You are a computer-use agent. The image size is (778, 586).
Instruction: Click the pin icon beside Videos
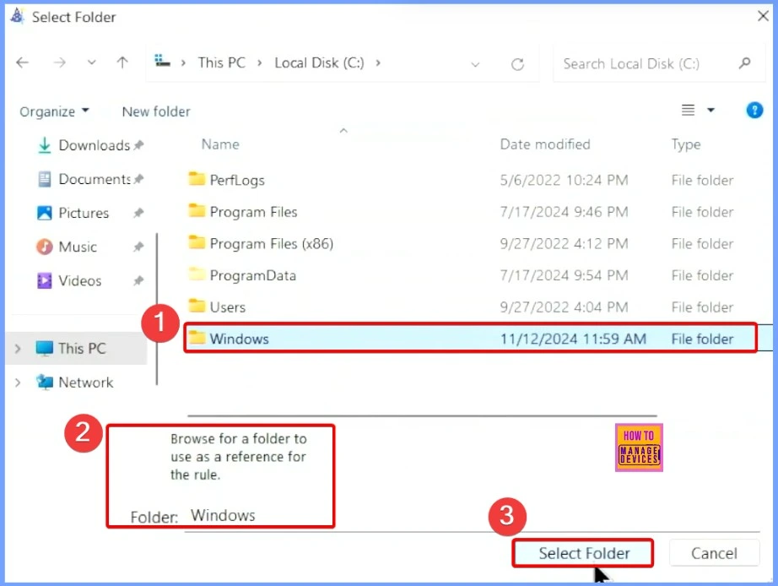pos(138,281)
